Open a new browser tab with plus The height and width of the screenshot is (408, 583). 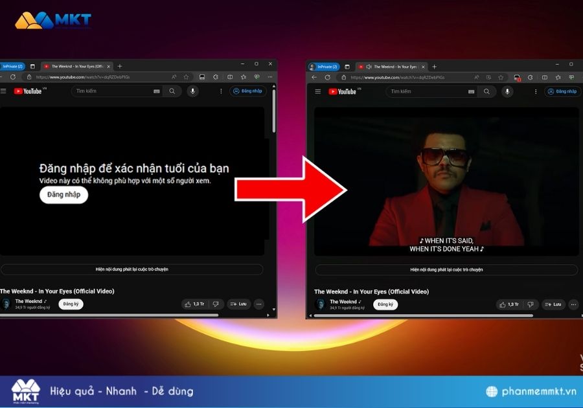click(x=433, y=67)
